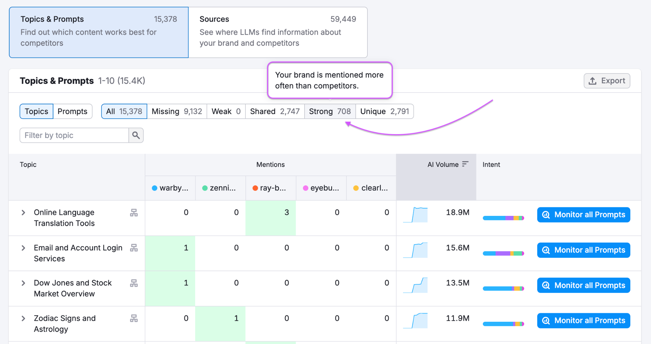Viewport: 651px width, 344px height.
Task: Expand the Dow Jones and Stock Market Overview row
Action: [23, 283]
